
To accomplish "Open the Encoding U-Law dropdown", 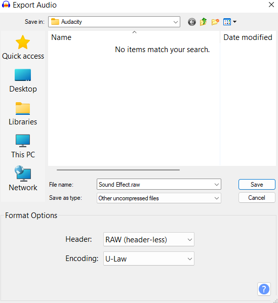I will click(149, 258).
